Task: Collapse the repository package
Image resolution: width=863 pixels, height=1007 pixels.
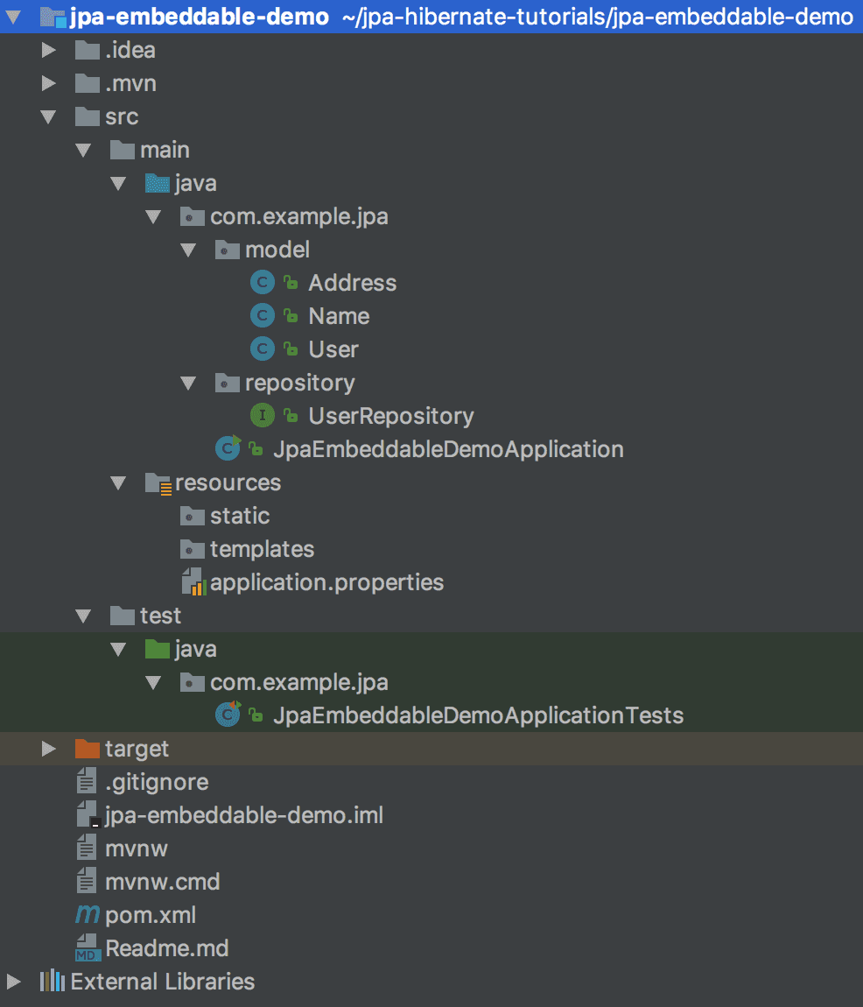Action: (x=188, y=382)
